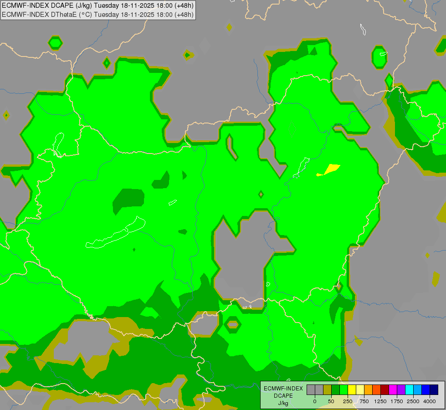Click the legend unit J/kg
The height and width of the screenshot is (410, 446).
[x=283, y=404]
